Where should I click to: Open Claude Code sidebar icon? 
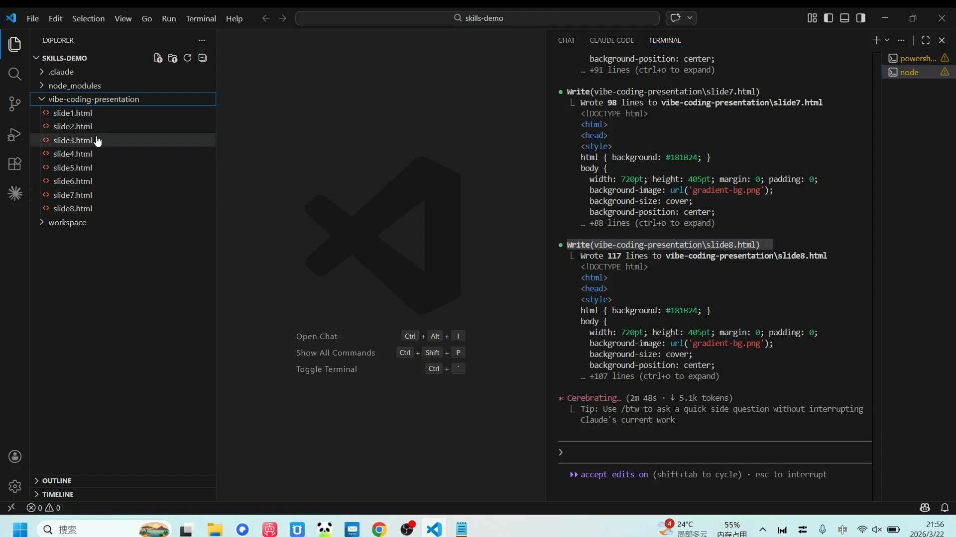(15, 193)
